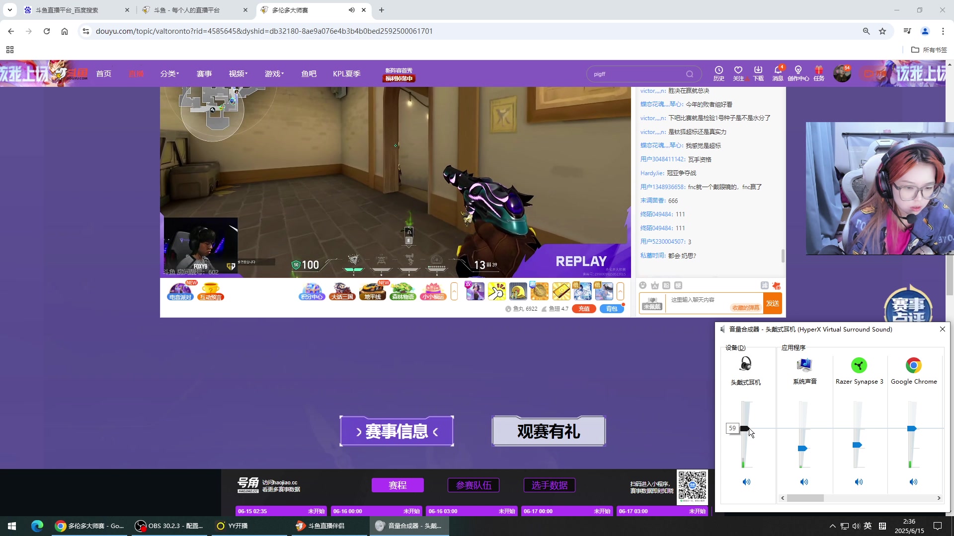Expand the 视频 dropdown in nav
The height and width of the screenshot is (536, 954).
(238, 73)
